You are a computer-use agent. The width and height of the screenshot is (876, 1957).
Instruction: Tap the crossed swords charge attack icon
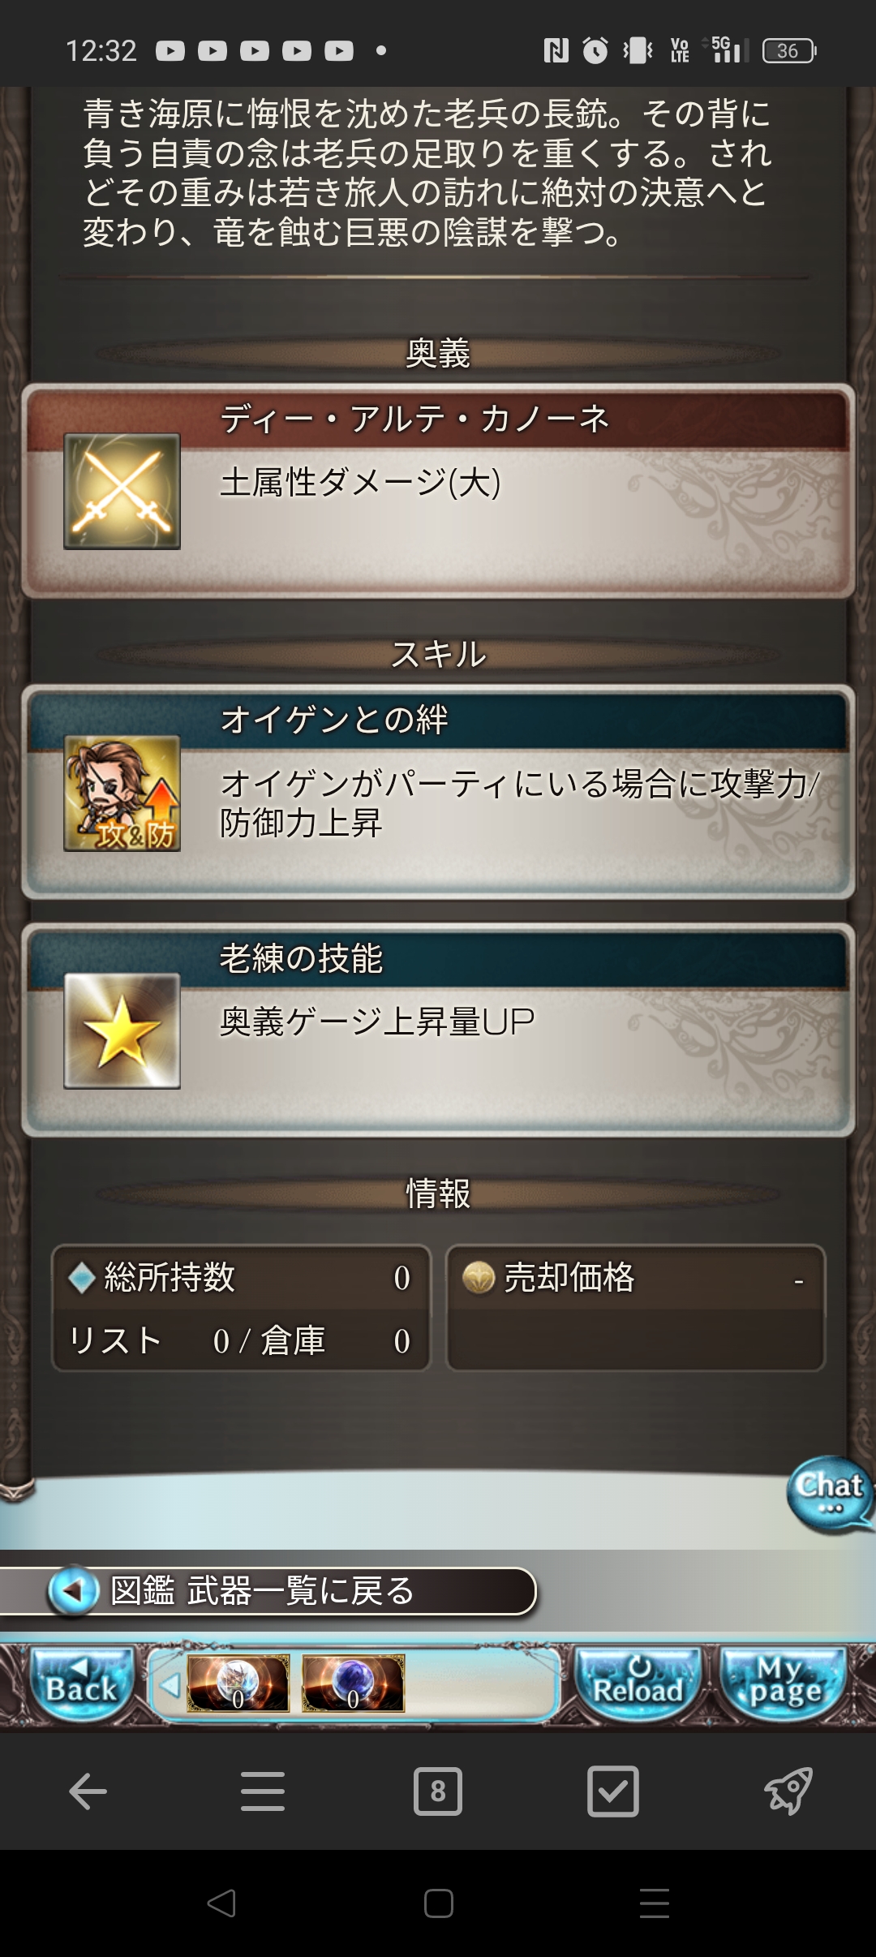[122, 491]
